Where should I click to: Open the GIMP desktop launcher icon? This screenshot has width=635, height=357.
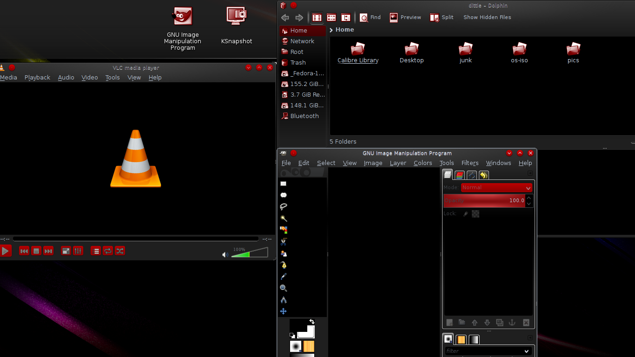183,28
